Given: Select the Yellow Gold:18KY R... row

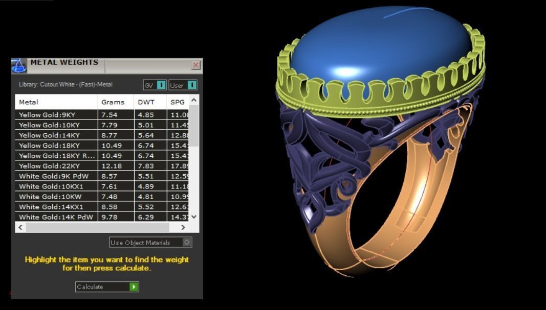Looking at the screenshot, I should pos(102,156).
